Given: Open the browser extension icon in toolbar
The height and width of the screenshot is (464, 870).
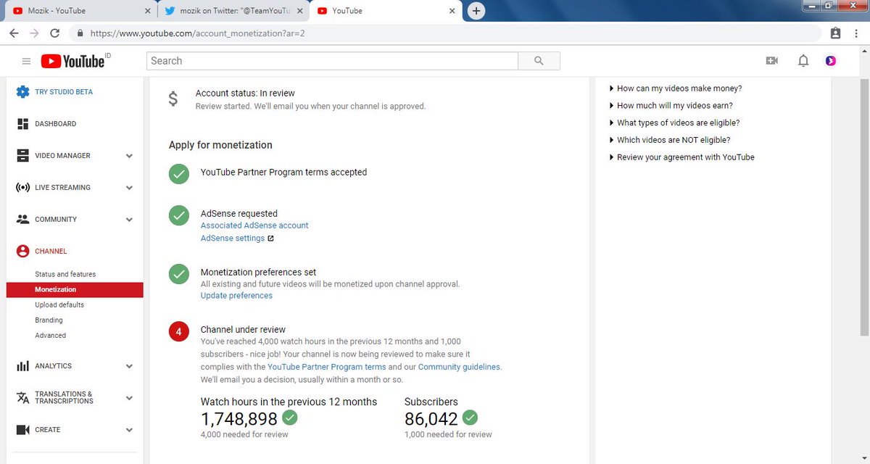Looking at the screenshot, I should tap(835, 33).
